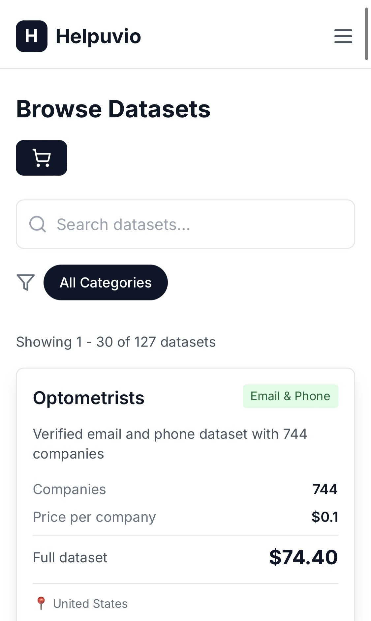
Task: Select the Browse Datasets heading
Action: [x=113, y=109]
